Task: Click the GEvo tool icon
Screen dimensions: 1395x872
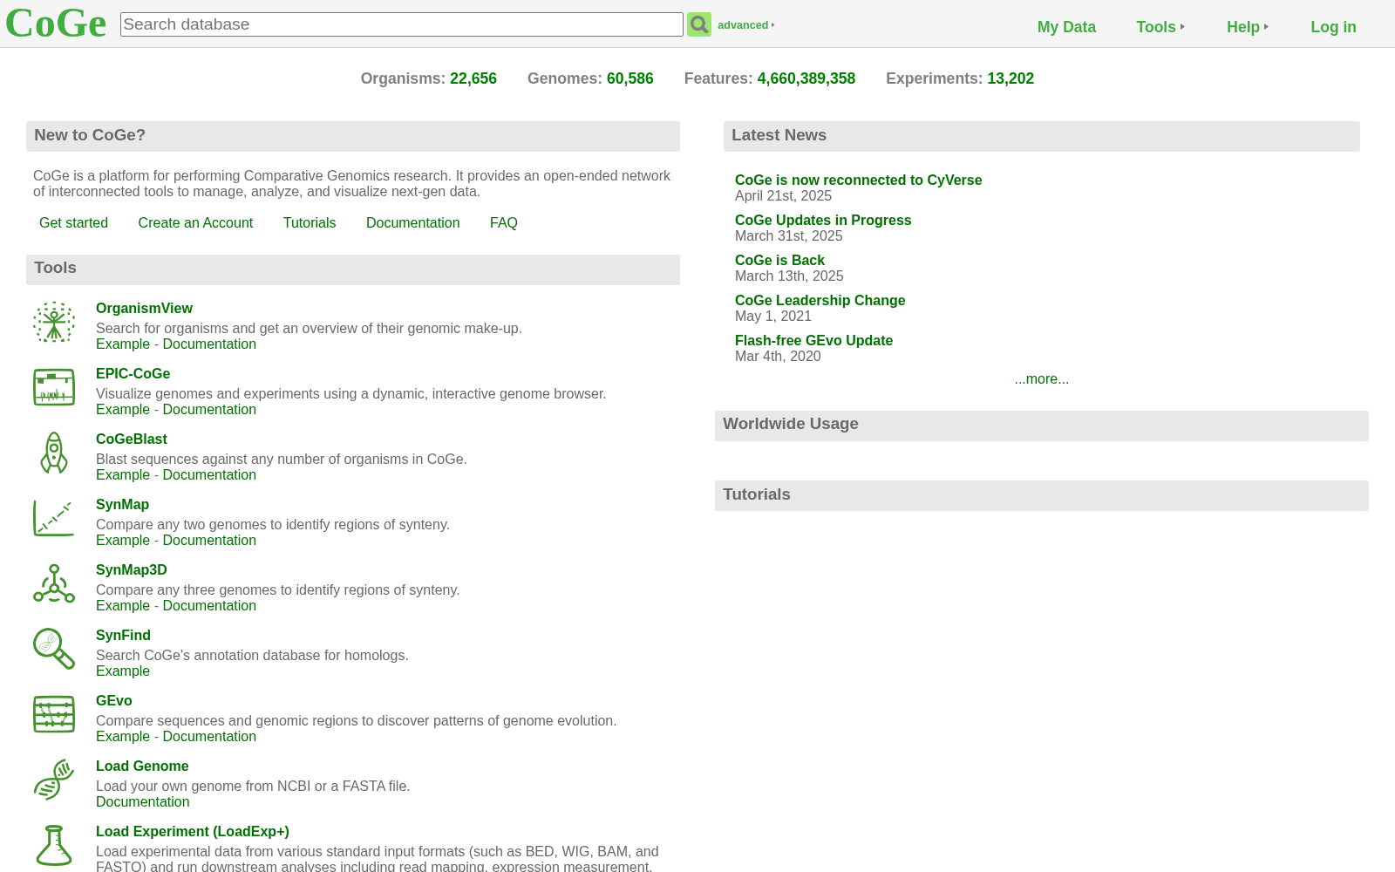Action: 54,715
